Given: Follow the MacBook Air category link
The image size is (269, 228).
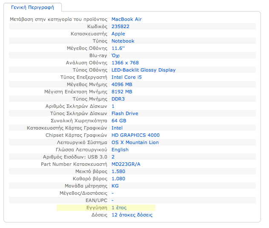Looking at the screenshot, I should click(126, 19).
